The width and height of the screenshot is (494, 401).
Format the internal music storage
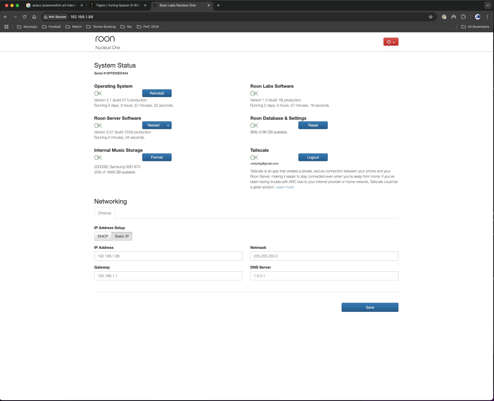(x=157, y=157)
